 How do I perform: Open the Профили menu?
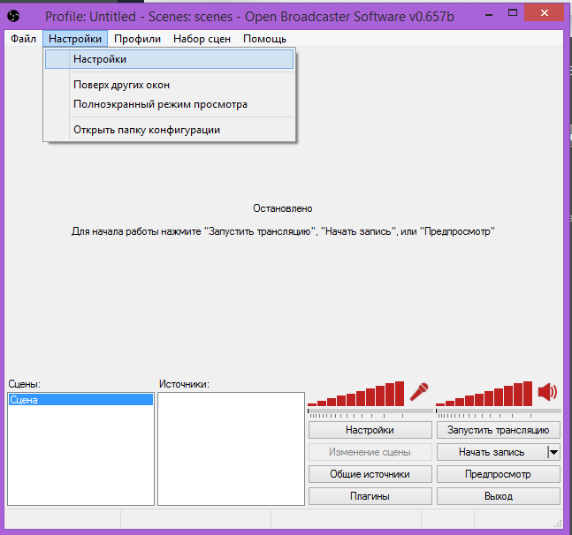coord(137,39)
